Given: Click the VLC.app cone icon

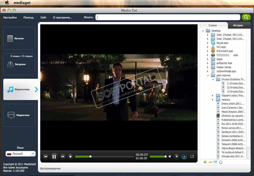Looking at the screenshot, I should point(213,47).
